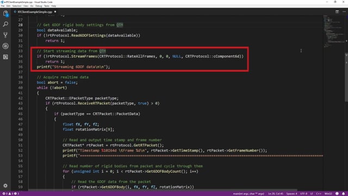Click 'GetRTPacket()' on line 51
The image size is (348, 196).
pyautogui.click(x=148, y=145)
